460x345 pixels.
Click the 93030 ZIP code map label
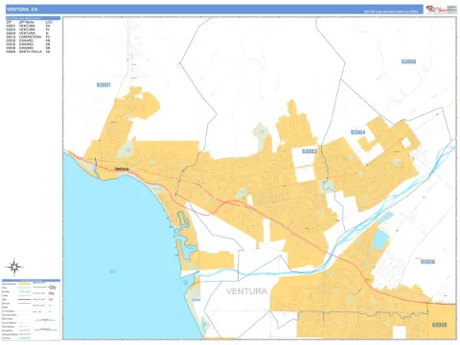pos(439,325)
